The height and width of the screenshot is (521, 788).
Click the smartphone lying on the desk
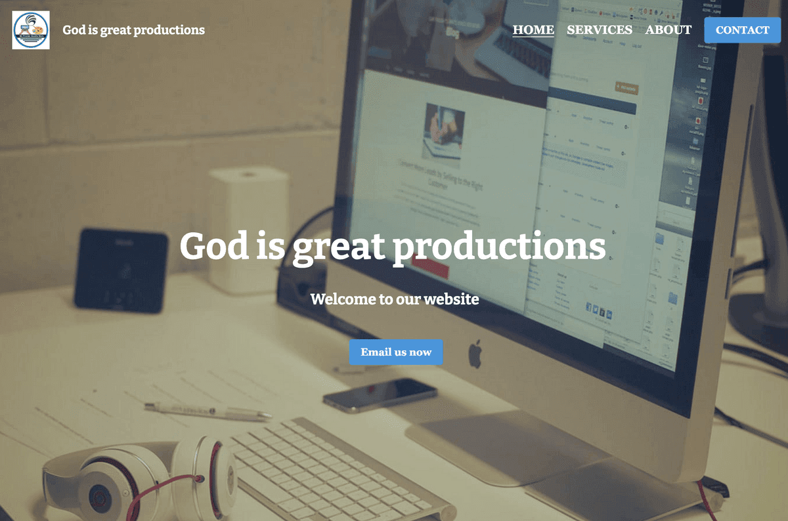pyautogui.click(x=380, y=395)
